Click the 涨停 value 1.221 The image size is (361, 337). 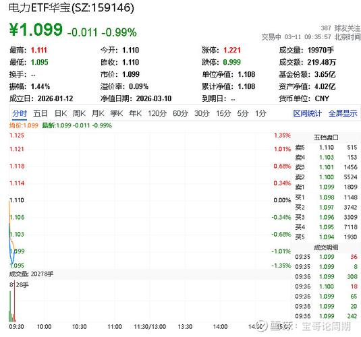click(232, 50)
